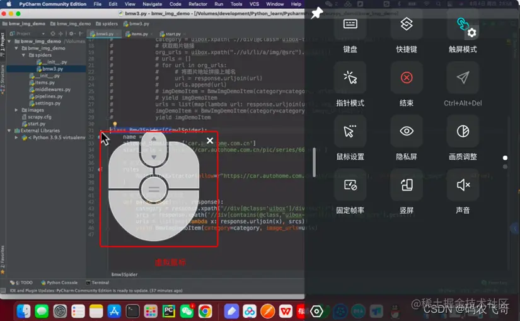Screen dimensions: 520x321
Task: Click spiders in the breadcrumb bar
Action: 107,23
